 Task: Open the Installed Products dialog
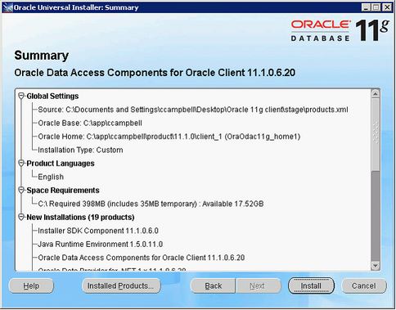[x=121, y=285]
